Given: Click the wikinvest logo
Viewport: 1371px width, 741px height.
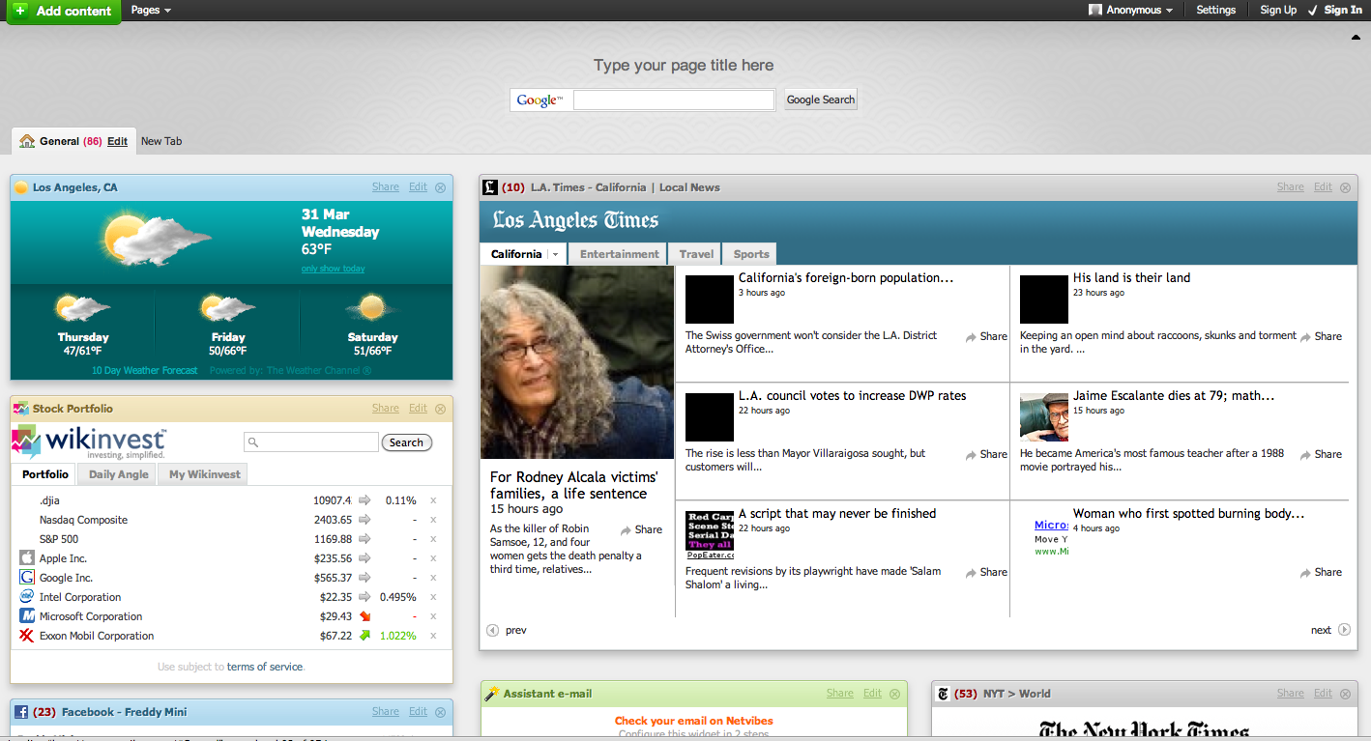Looking at the screenshot, I should (x=89, y=442).
